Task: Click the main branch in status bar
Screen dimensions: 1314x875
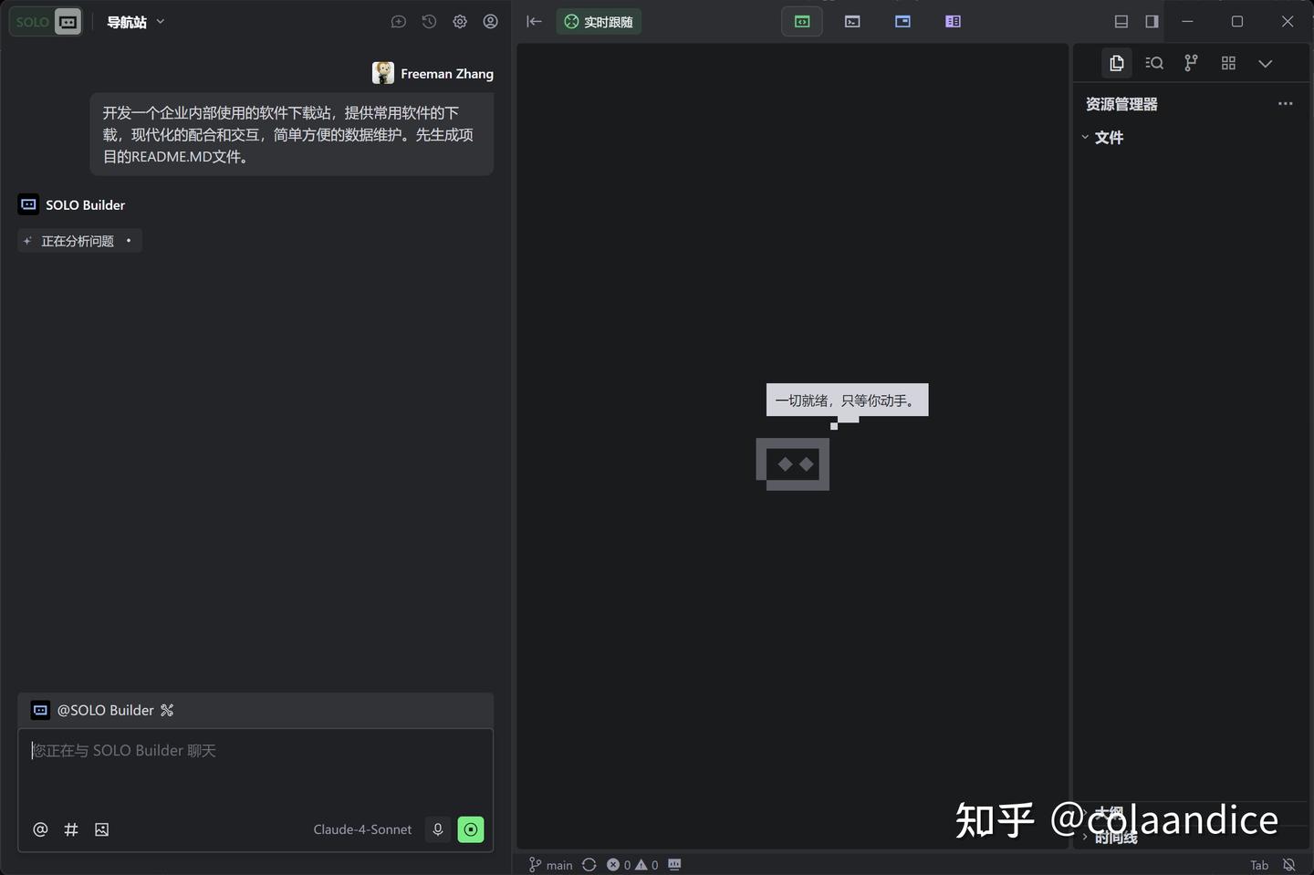Action: [x=550, y=864]
